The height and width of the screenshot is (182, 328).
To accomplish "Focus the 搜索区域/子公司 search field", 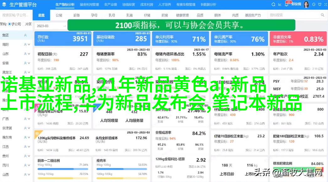I will click(16, 15).
